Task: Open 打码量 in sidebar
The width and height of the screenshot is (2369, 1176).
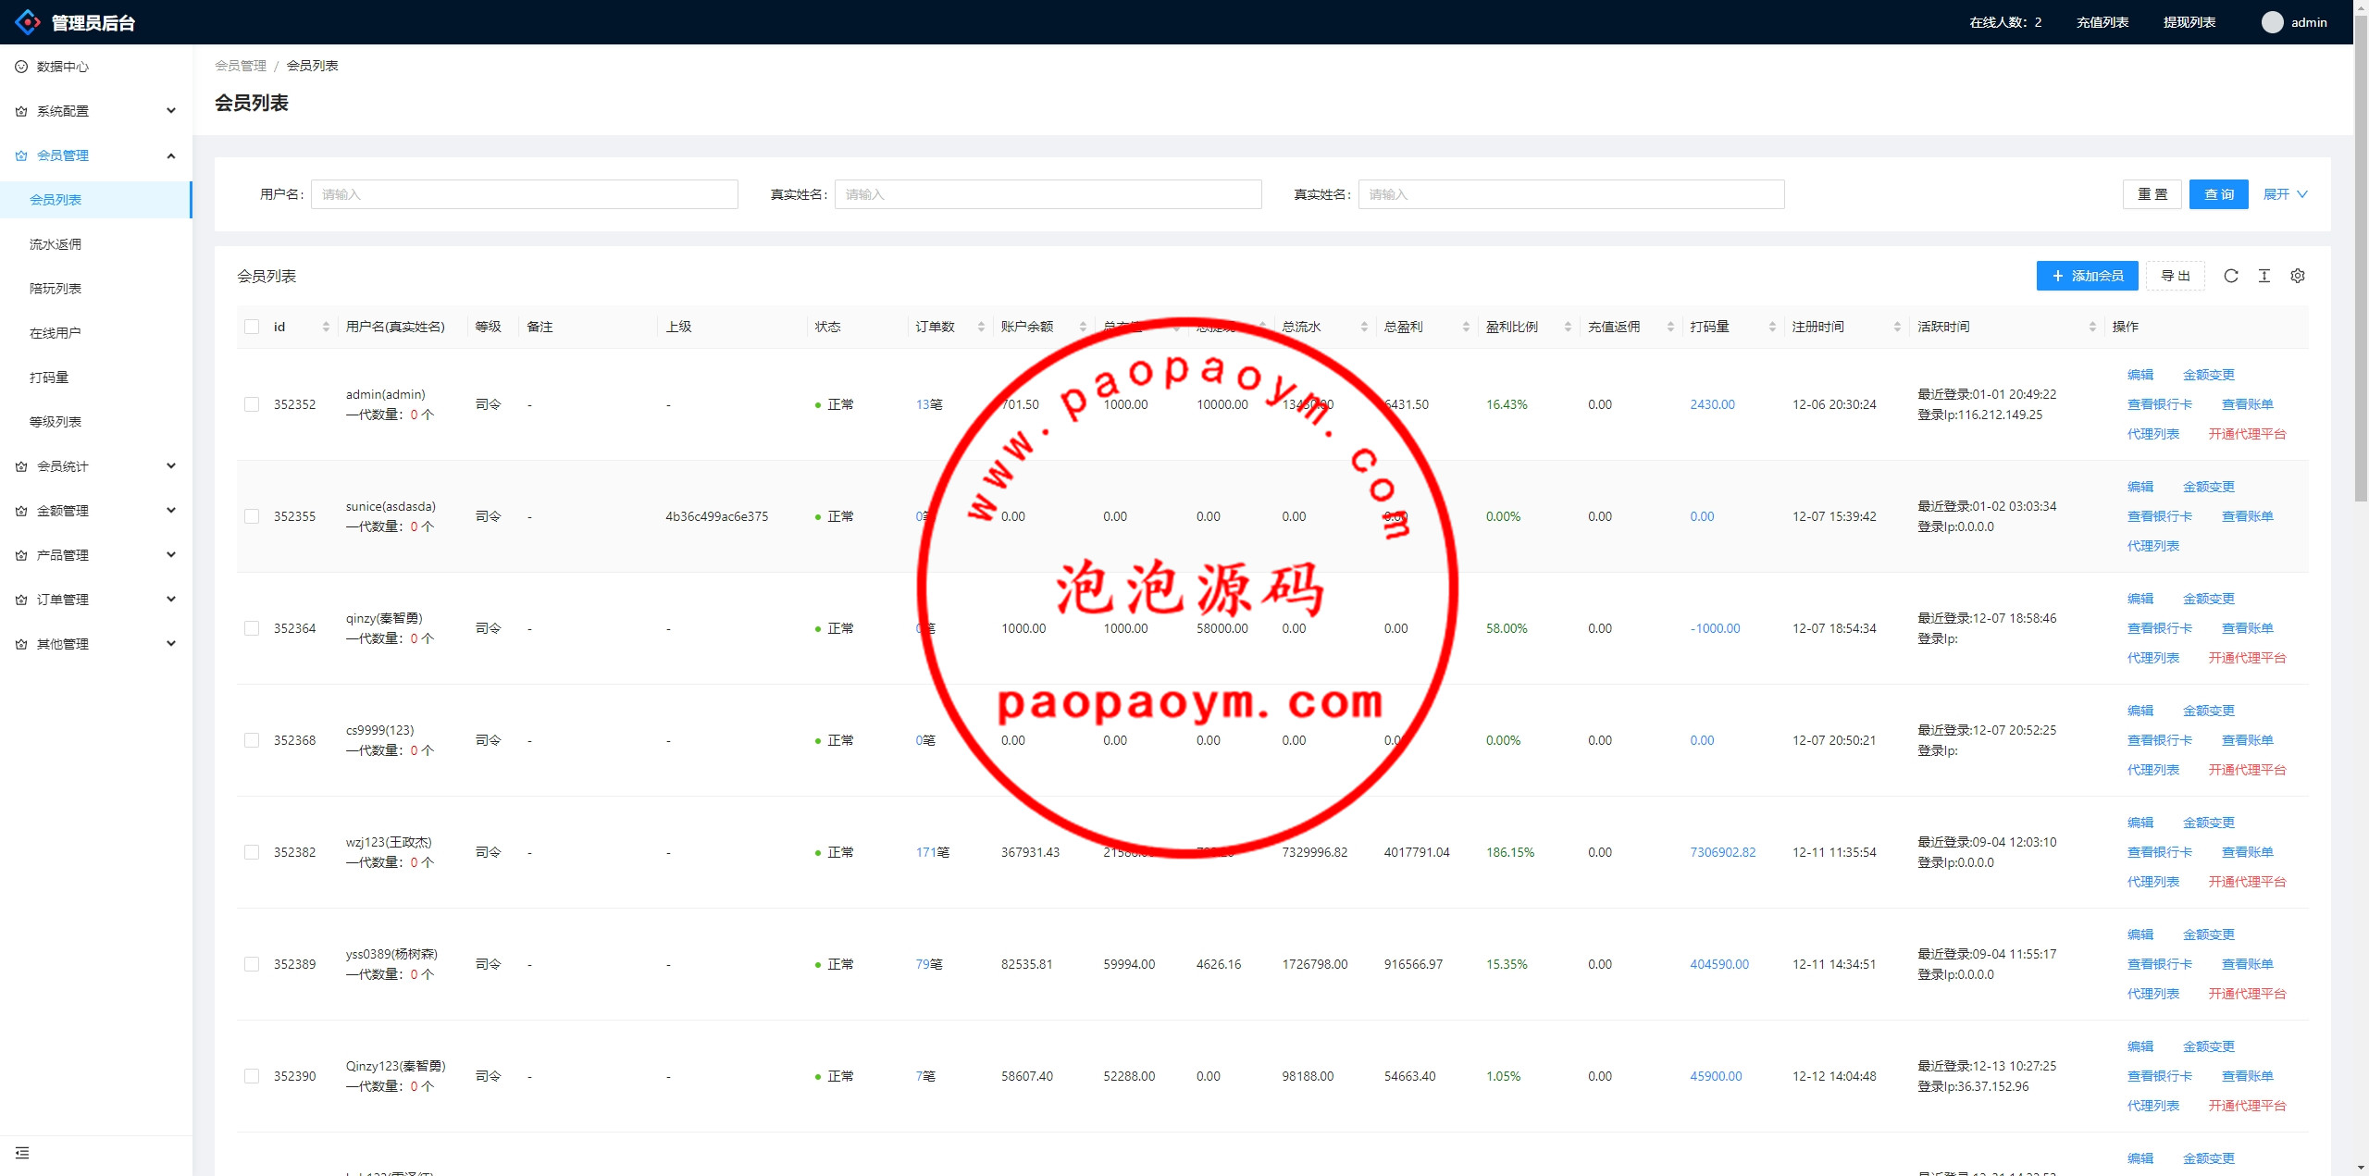Action: 96,378
